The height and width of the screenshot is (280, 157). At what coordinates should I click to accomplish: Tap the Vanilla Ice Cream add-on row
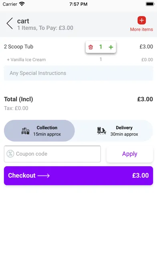coord(78,60)
